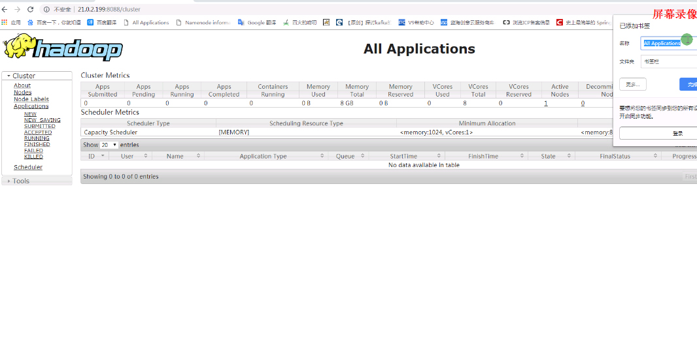697x338 pixels.
Task: Filter applications by RUNNING state
Action: coord(37,138)
